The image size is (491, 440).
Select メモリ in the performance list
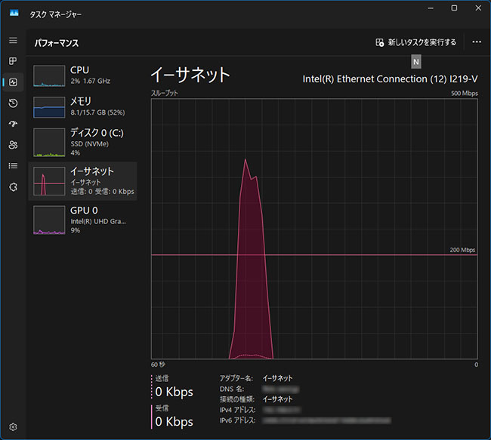pyautogui.click(x=83, y=106)
